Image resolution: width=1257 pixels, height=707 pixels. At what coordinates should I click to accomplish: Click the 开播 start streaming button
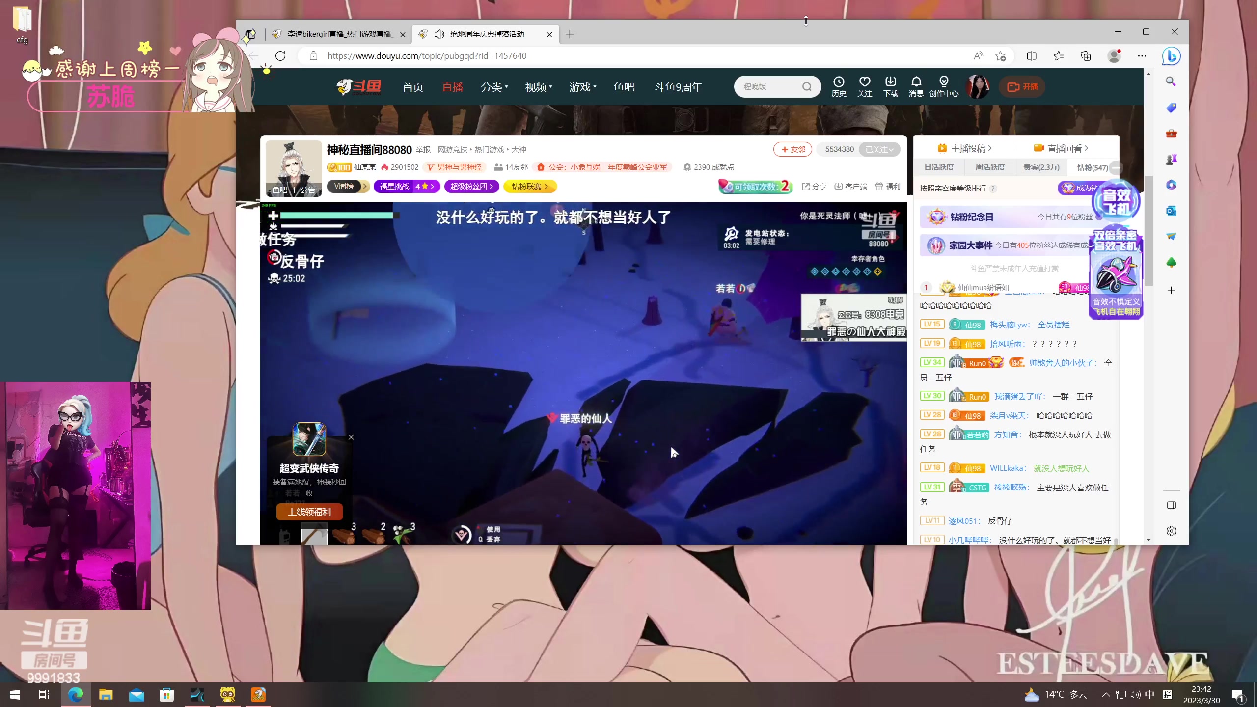(x=1022, y=87)
